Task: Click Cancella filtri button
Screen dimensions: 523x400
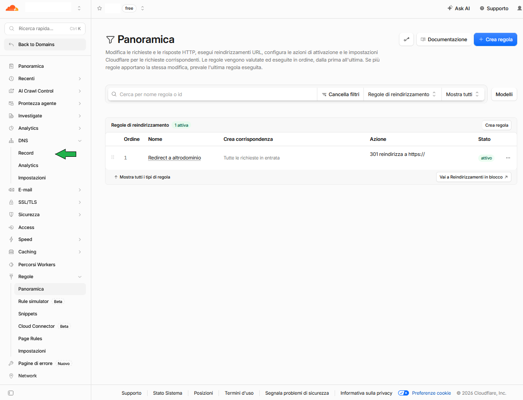Action: [340, 94]
